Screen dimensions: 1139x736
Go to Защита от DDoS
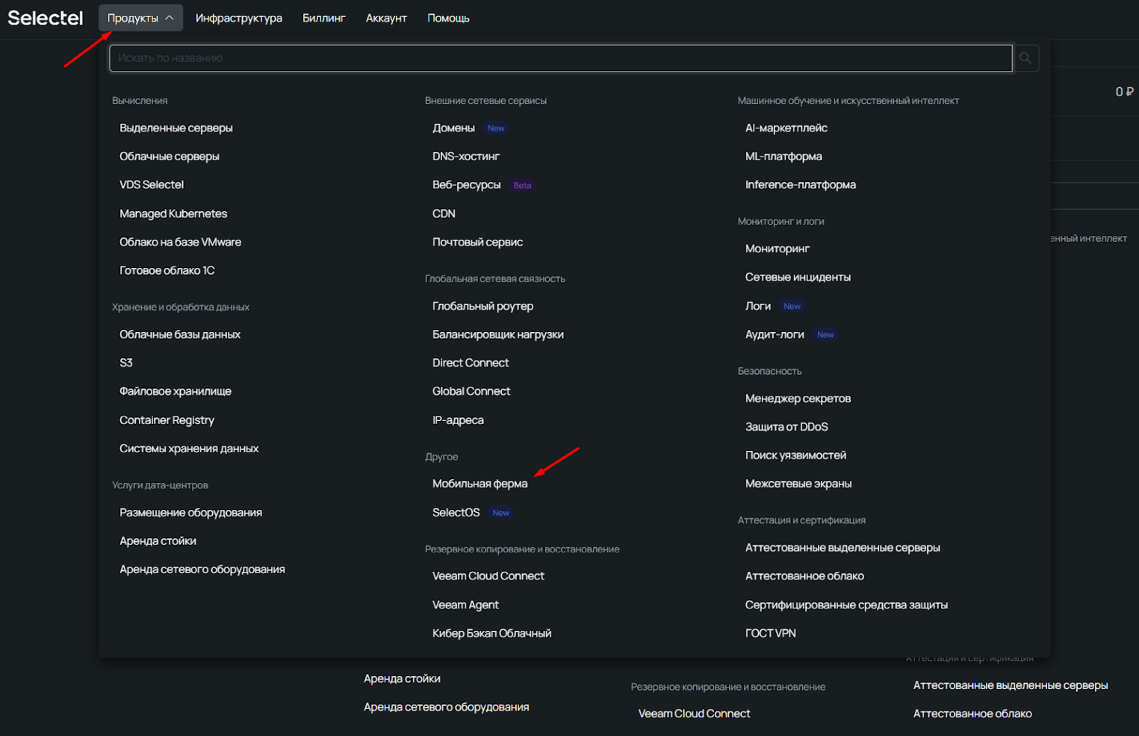tap(786, 427)
